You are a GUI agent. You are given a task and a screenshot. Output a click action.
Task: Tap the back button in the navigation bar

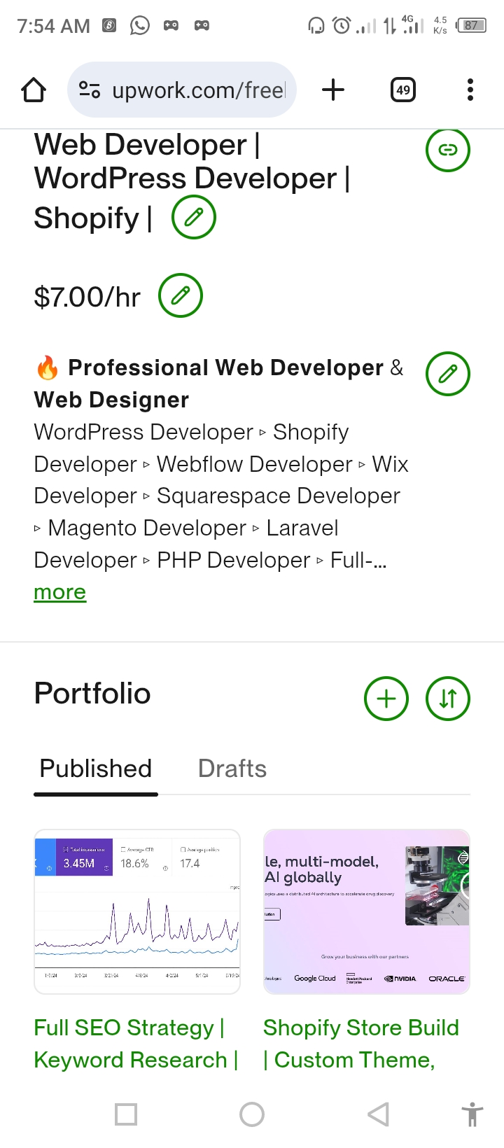click(377, 1114)
